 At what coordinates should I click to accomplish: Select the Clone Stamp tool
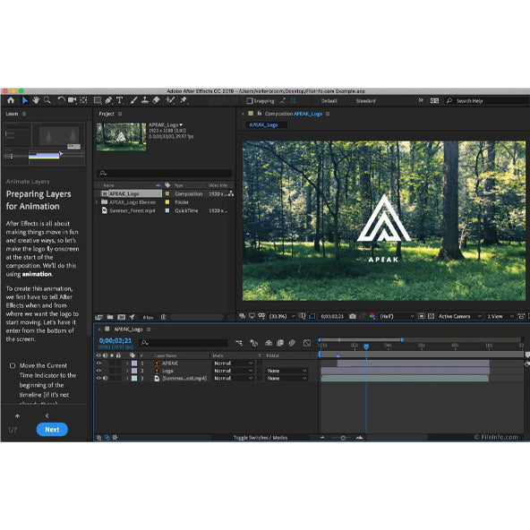click(145, 100)
